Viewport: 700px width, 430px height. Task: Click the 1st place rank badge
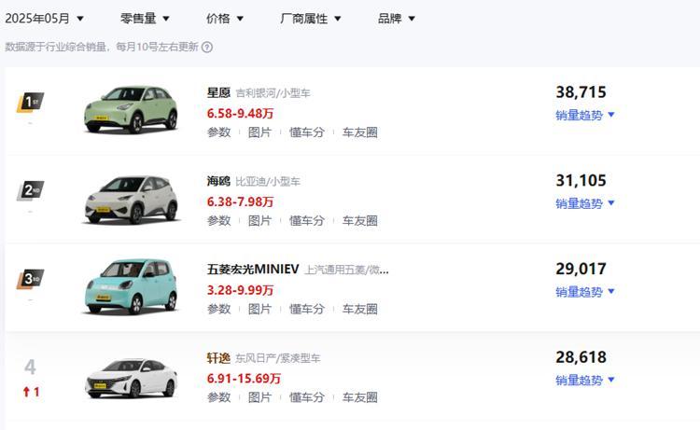31,103
